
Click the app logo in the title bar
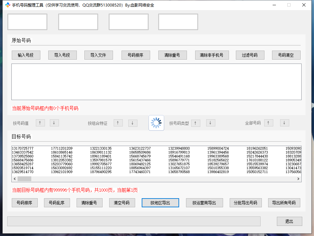click(x=7, y=5)
